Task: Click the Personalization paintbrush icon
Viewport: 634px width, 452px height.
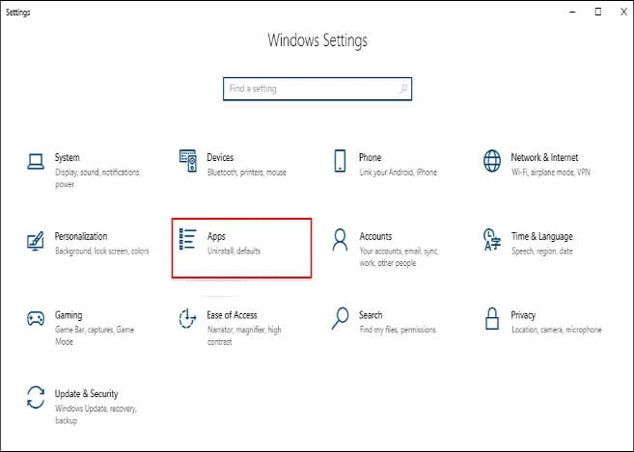Action: (x=36, y=241)
